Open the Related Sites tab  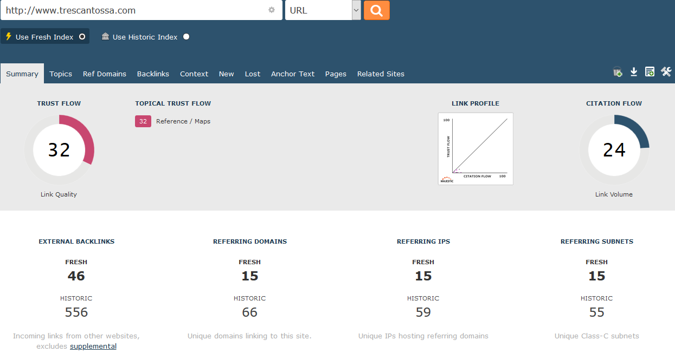pyautogui.click(x=381, y=74)
